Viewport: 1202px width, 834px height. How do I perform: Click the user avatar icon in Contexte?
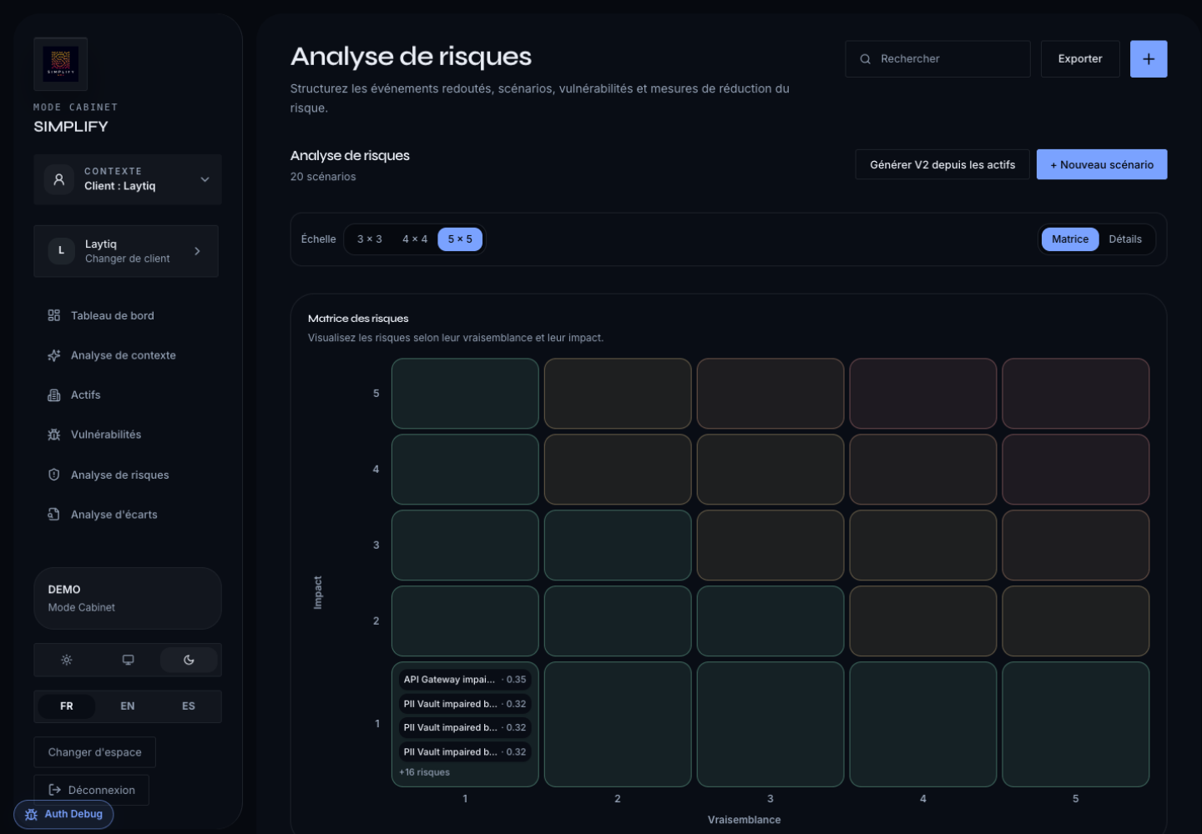point(59,179)
